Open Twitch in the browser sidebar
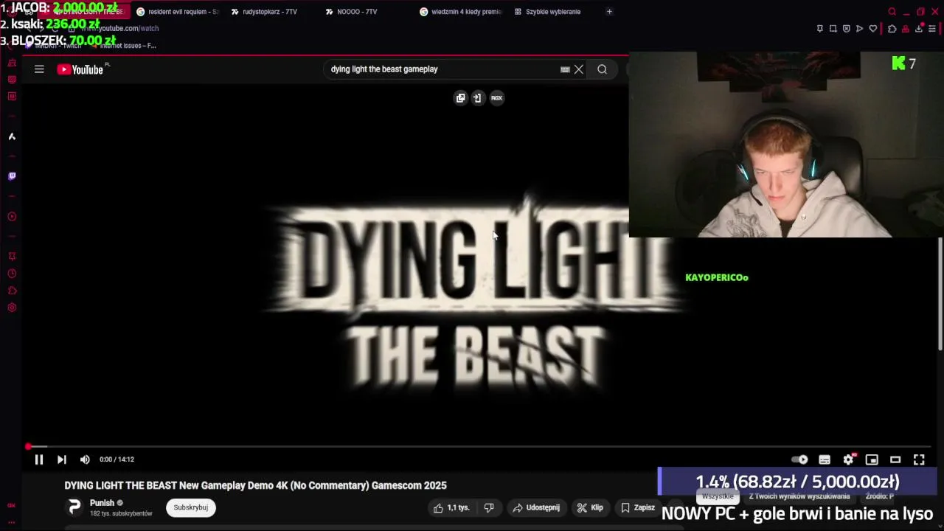 (12, 176)
